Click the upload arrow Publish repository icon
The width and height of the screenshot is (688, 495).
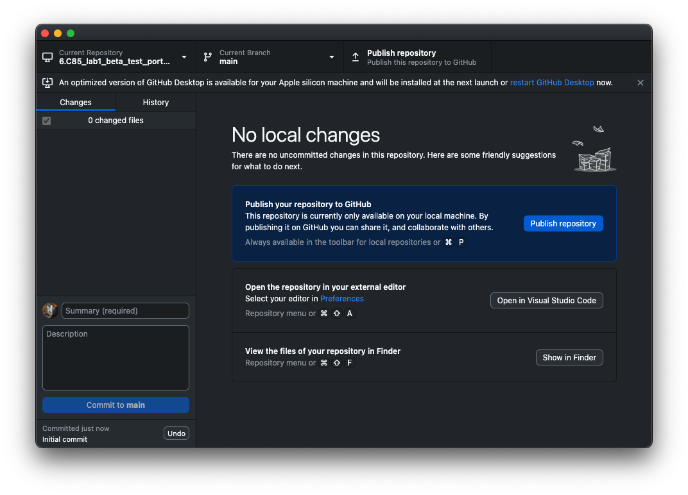pyautogui.click(x=356, y=57)
